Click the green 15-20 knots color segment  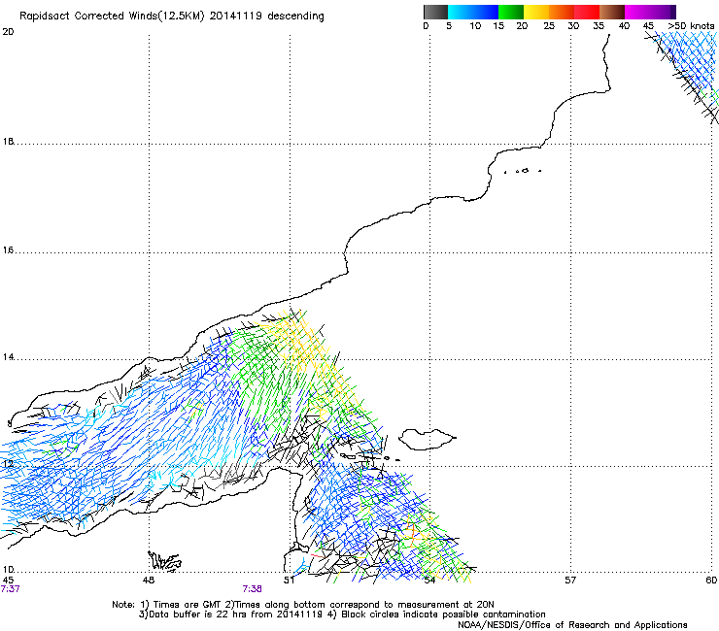511,12
